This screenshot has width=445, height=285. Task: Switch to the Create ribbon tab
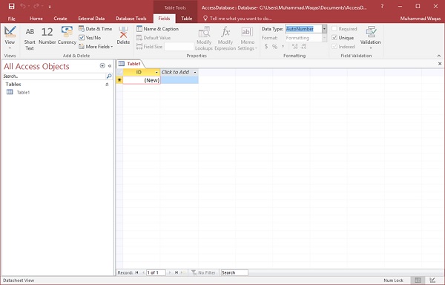(x=61, y=19)
